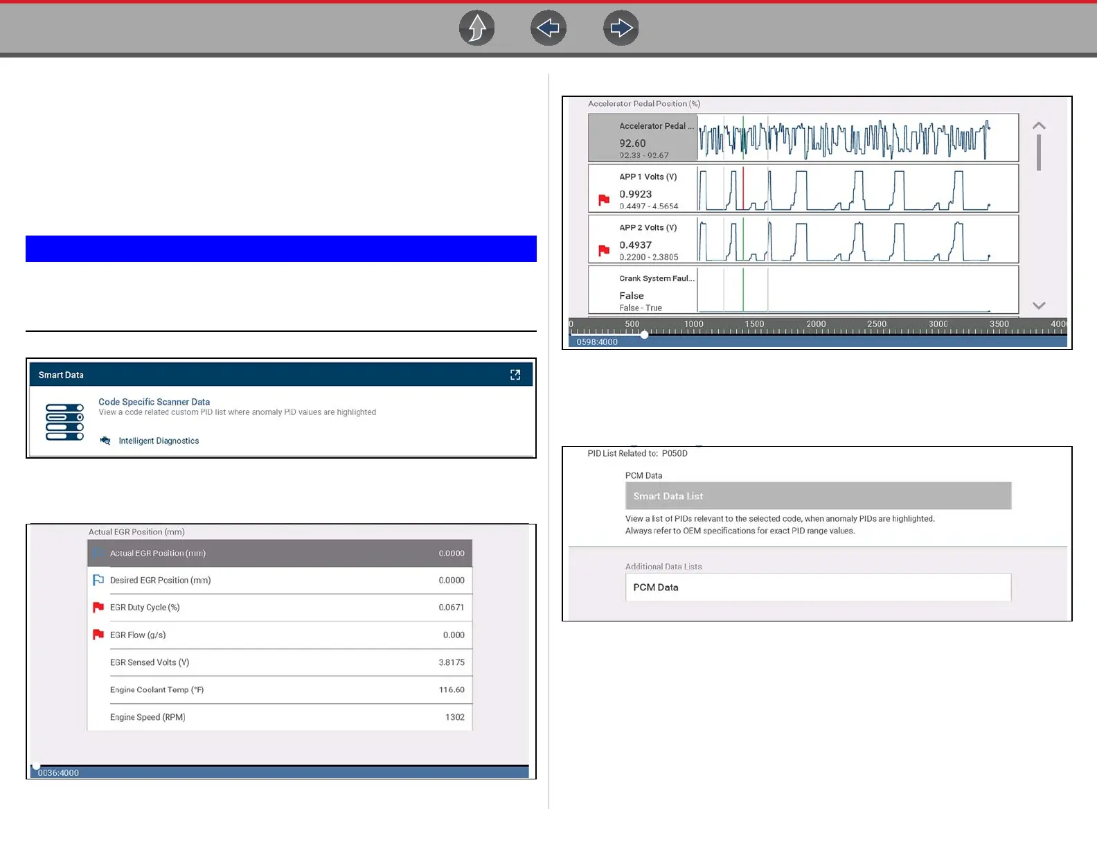Viewport: 1097px width, 848px height.
Task: Click the red flag next to APP 1 Volts
Action: (x=604, y=200)
